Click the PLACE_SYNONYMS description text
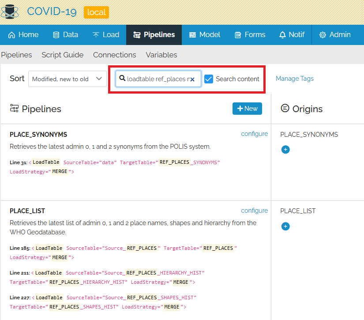 coord(110,147)
